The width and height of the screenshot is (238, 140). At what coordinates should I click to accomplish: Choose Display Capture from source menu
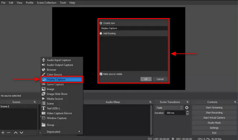[62, 79]
